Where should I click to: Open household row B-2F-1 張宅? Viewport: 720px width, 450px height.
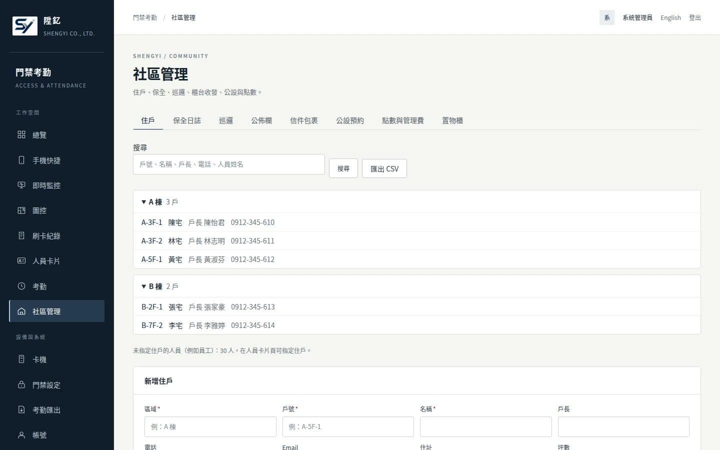[x=417, y=306]
